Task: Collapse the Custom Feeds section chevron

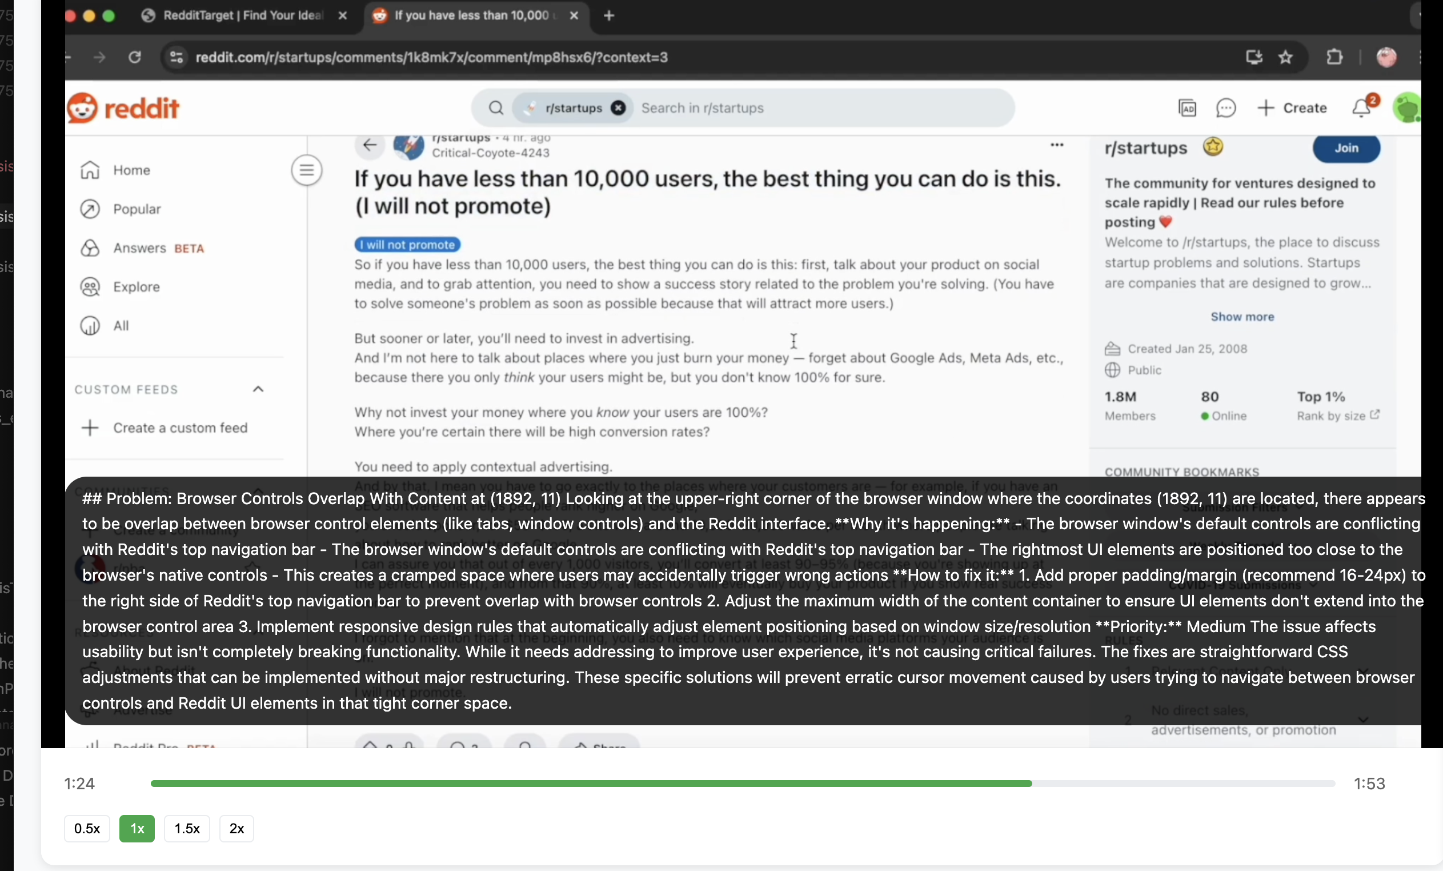Action: click(258, 390)
